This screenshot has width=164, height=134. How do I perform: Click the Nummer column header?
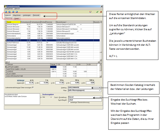[51, 22]
